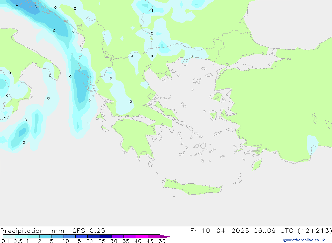Select the 30–35 mm violet legend swatch
The image size is (332, 243).
tap(118, 236)
